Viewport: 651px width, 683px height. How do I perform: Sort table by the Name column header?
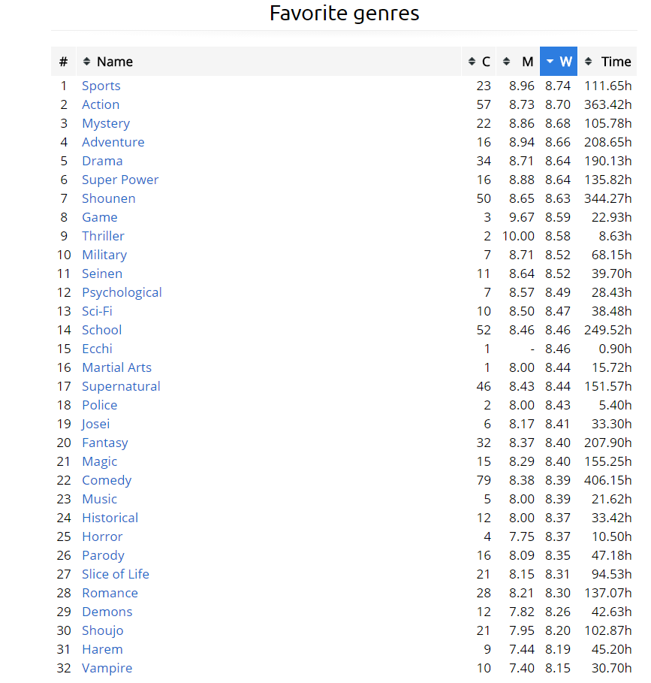(114, 62)
